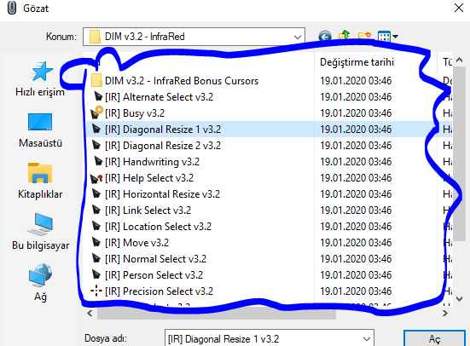Select [IR] Precision Select v3.2 file
Viewport: 470px width, 346px height.
tap(160, 291)
